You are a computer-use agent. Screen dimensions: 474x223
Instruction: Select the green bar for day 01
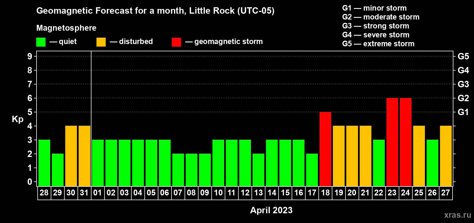click(x=98, y=163)
